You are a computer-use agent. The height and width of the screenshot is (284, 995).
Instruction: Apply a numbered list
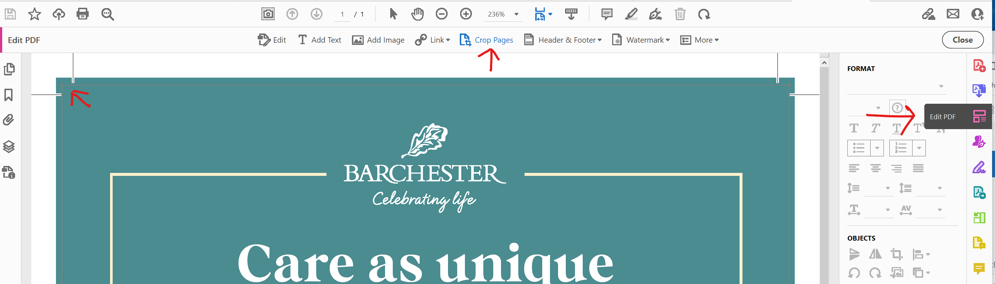[x=901, y=148]
